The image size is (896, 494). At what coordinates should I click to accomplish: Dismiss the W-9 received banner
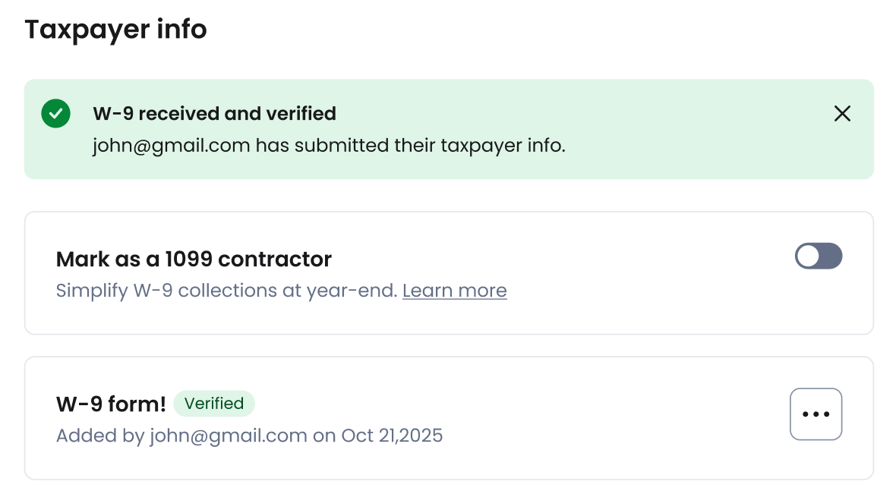pyautogui.click(x=842, y=114)
